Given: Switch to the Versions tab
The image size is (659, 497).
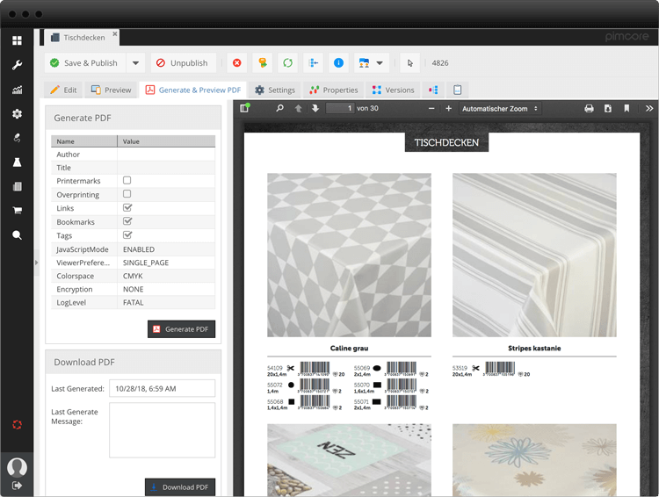Looking at the screenshot, I should pyautogui.click(x=393, y=90).
